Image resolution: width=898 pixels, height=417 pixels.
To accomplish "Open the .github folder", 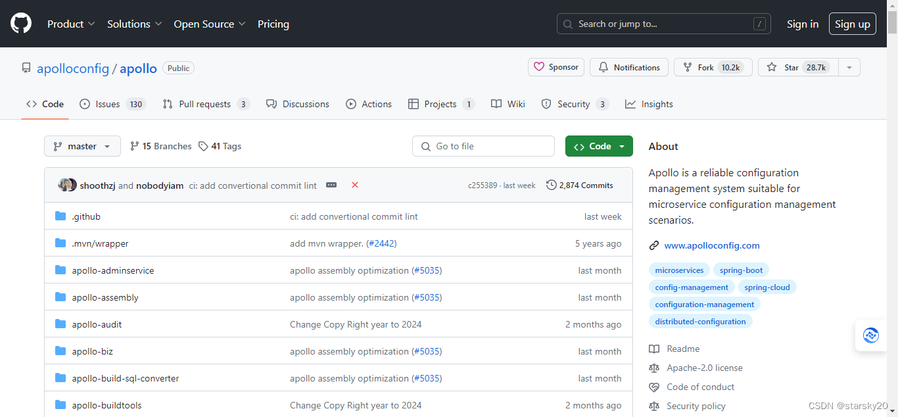I will tap(86, 216).
